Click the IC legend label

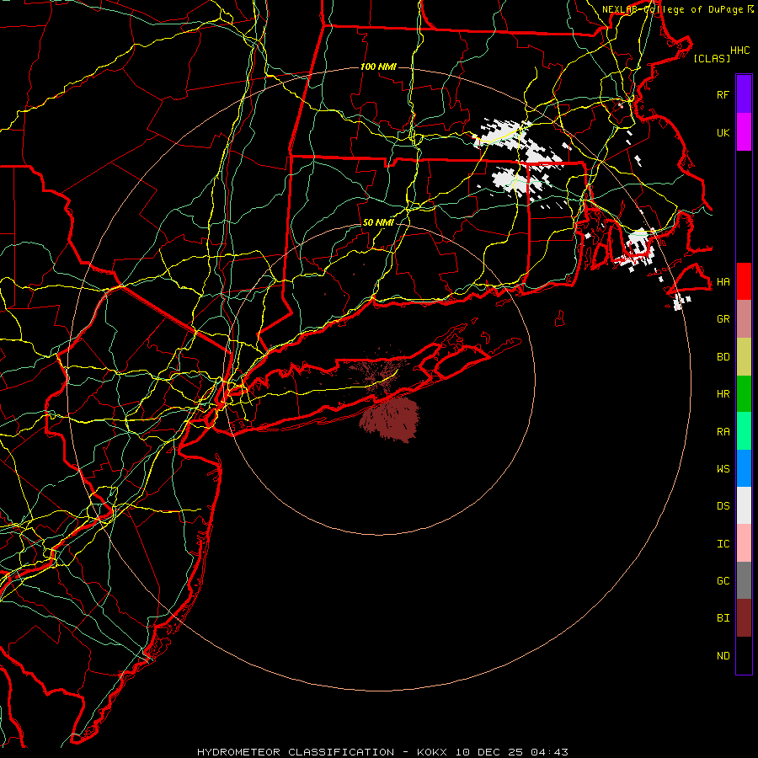click(x=723, y=544)
